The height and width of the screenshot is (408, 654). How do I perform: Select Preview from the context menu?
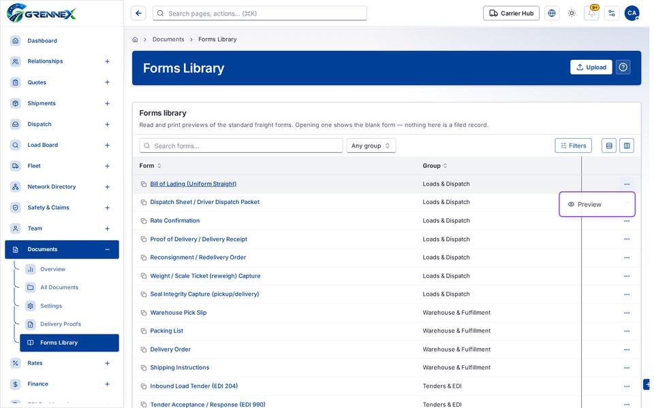pyautogui.click(x=597, y=205)
